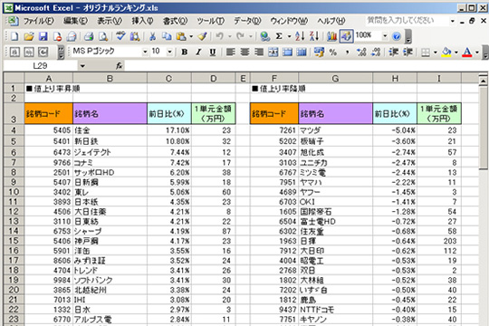Click the vertical scrollbar up arrow
The image size is (489, 326).
(483, 81)
